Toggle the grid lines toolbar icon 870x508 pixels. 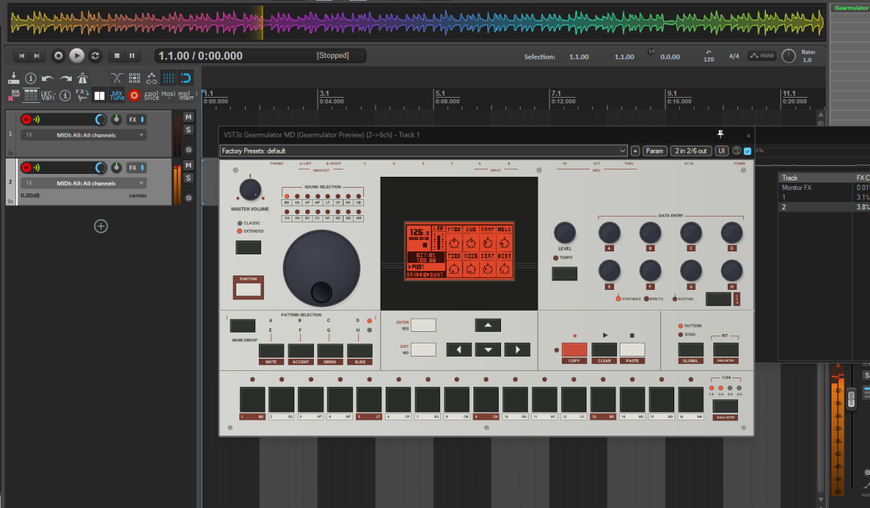tap(168, 78)
